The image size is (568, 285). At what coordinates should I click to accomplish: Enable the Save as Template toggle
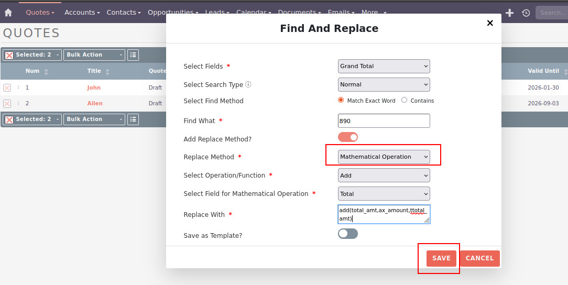pyautogui.click(x=348, y=234)
